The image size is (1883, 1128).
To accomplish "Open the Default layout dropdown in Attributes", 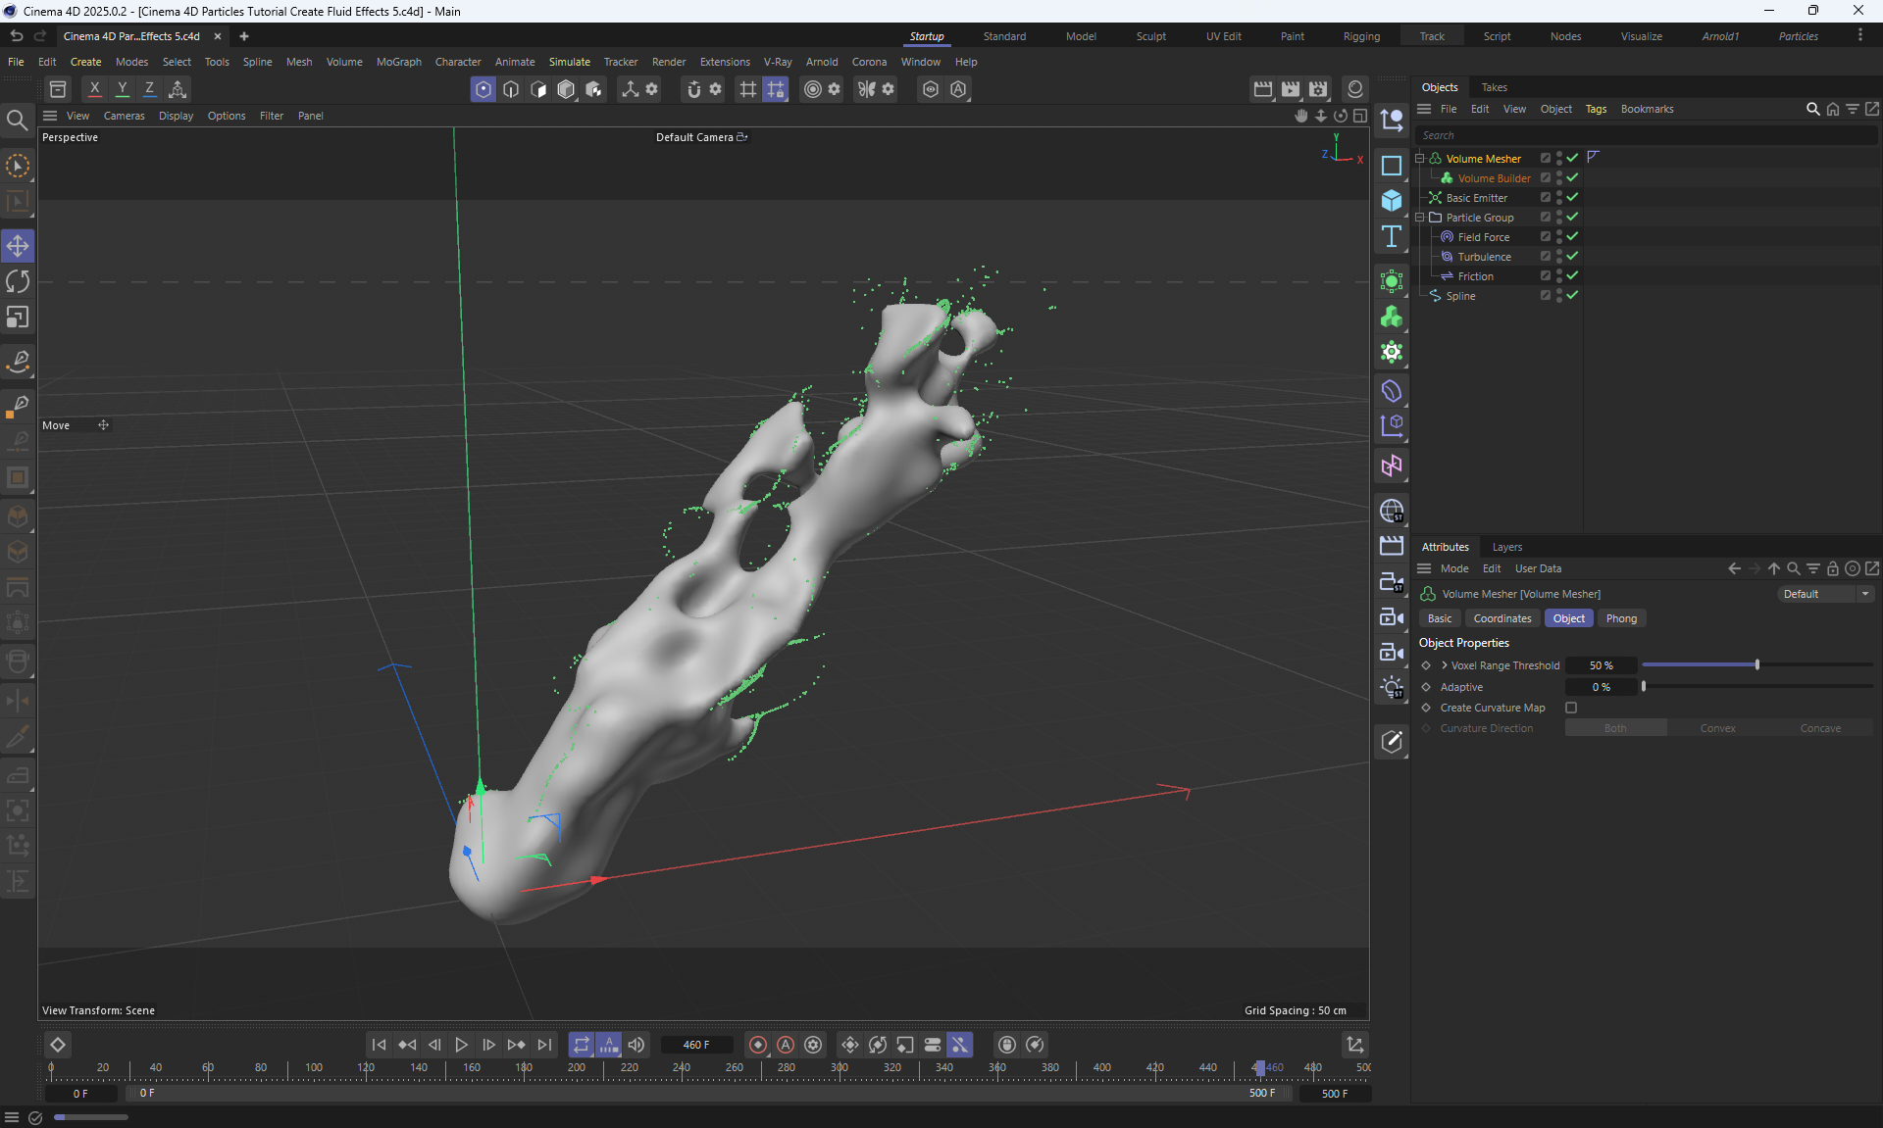I will 1824,594.
